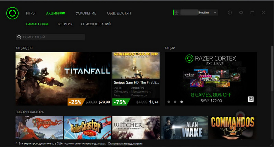Open Razer Cortex Exclusive promo banner
Viewport: 274px width, 147px height.
(211, 79)
